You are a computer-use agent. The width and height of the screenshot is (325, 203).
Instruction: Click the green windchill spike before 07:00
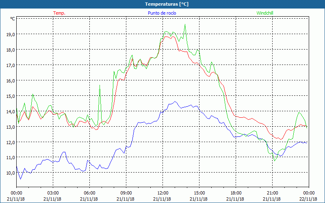pyautogui.click(x=100, y=85)
